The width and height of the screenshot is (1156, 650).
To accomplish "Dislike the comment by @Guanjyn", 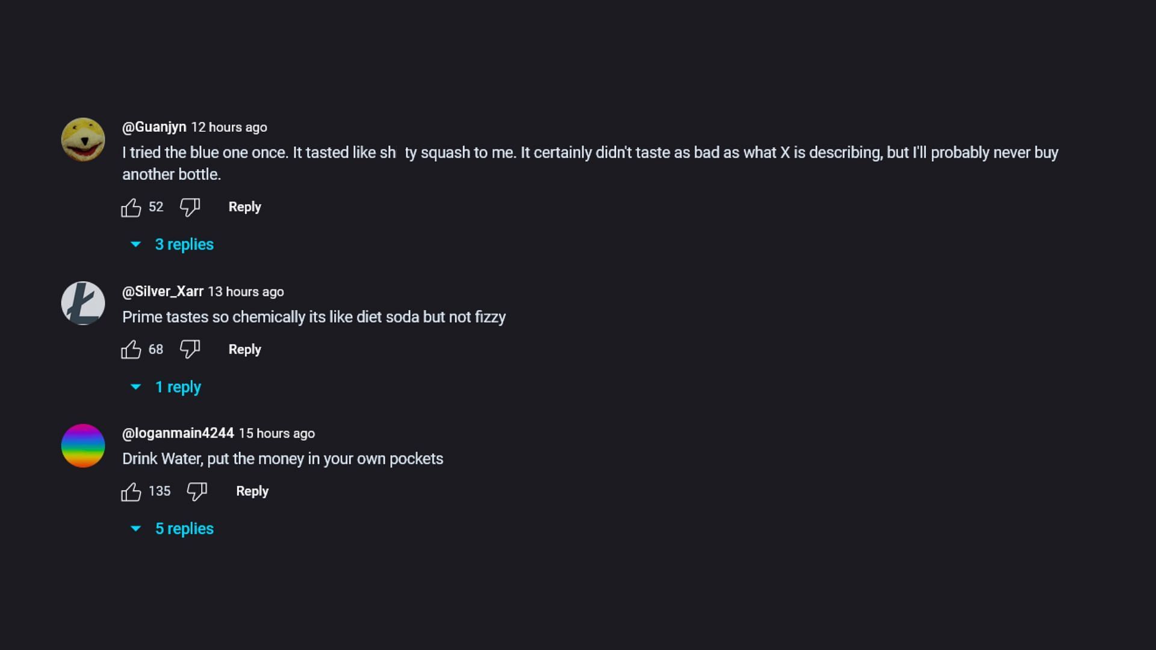I will (x=190, y=208).
